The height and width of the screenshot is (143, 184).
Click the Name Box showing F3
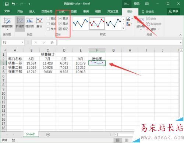click(x=11, y=43)
